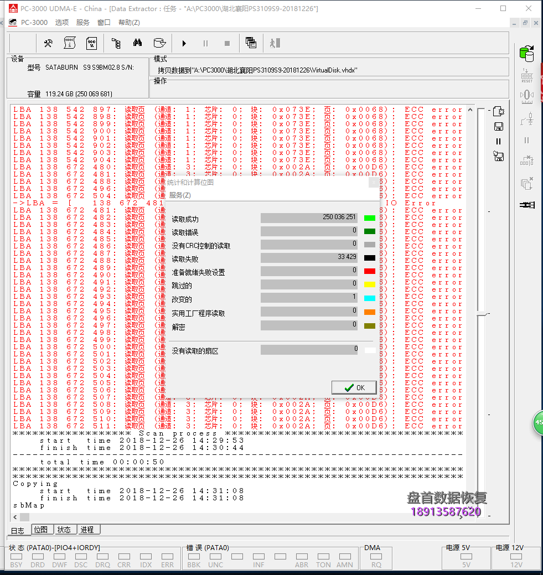
Task: Click the 0101 script log icon
Action: coord(70,43)
